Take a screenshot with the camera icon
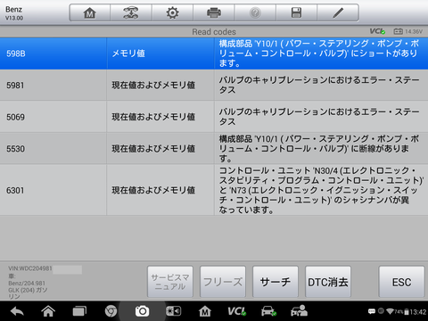 click(x=142, y=311)
